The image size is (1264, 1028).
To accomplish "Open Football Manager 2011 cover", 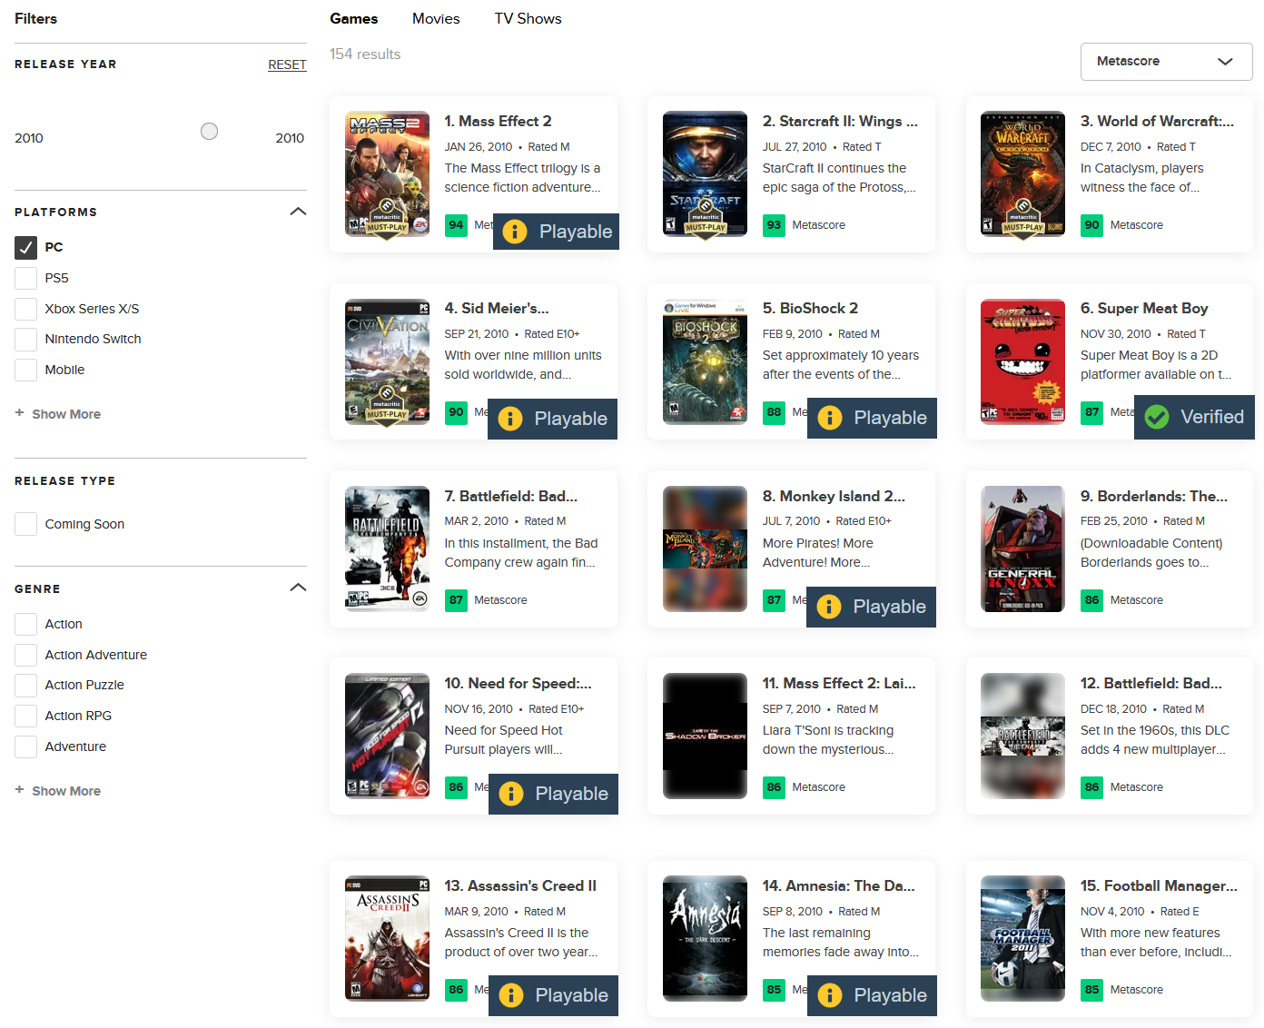I will tap(1022, 938).
